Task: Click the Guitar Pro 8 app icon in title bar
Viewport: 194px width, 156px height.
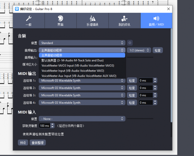Action: pyautogui.click(x=17, y=9)
